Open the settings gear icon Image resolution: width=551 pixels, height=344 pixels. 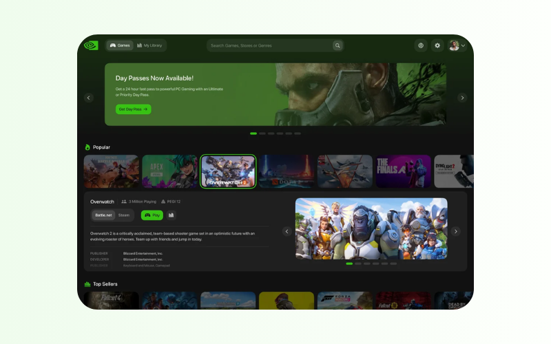437,45
